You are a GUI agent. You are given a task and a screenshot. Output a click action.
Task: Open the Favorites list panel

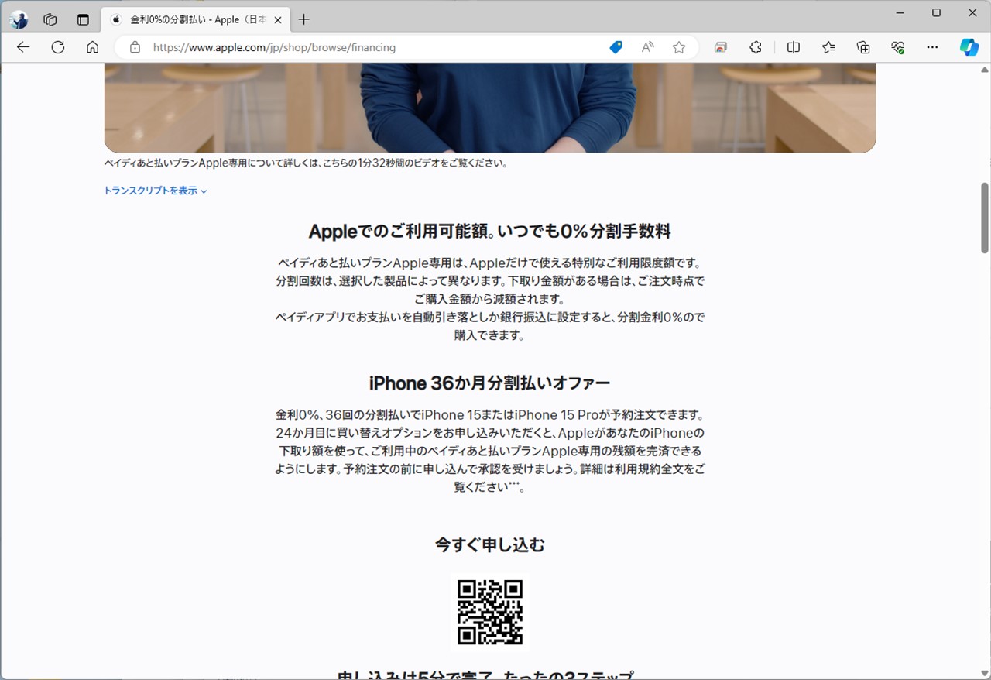(828, 47)
